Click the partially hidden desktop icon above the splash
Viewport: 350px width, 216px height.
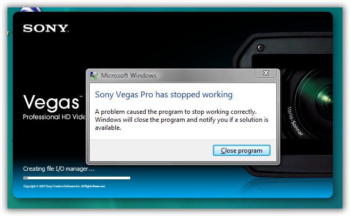pyautogui.click(x=30, y=10)
